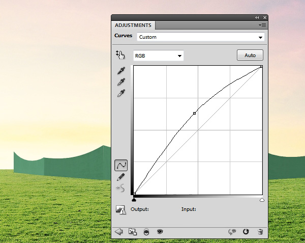This screenshot has width=305, height=243.
Task: Select the on-image targeted adjustment tool
Action: (x=120, y=55)
